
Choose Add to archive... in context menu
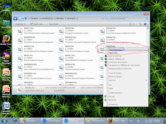click(126, 56)
